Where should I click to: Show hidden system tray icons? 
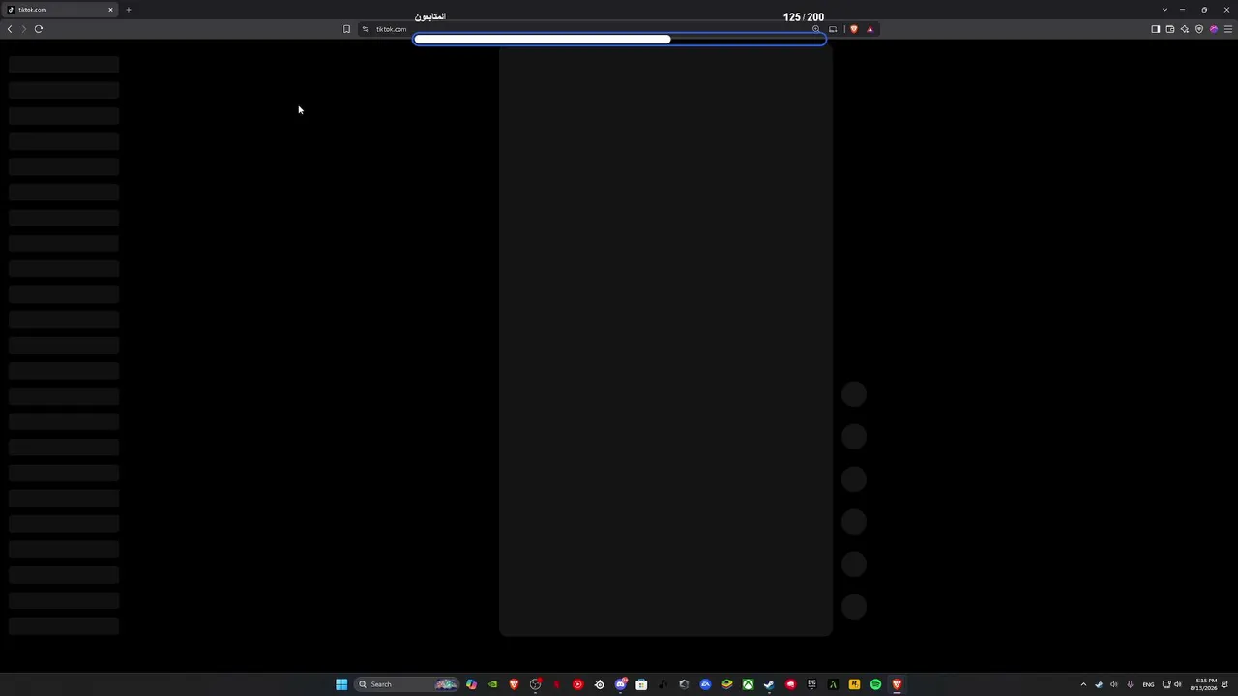(1083, 684)
